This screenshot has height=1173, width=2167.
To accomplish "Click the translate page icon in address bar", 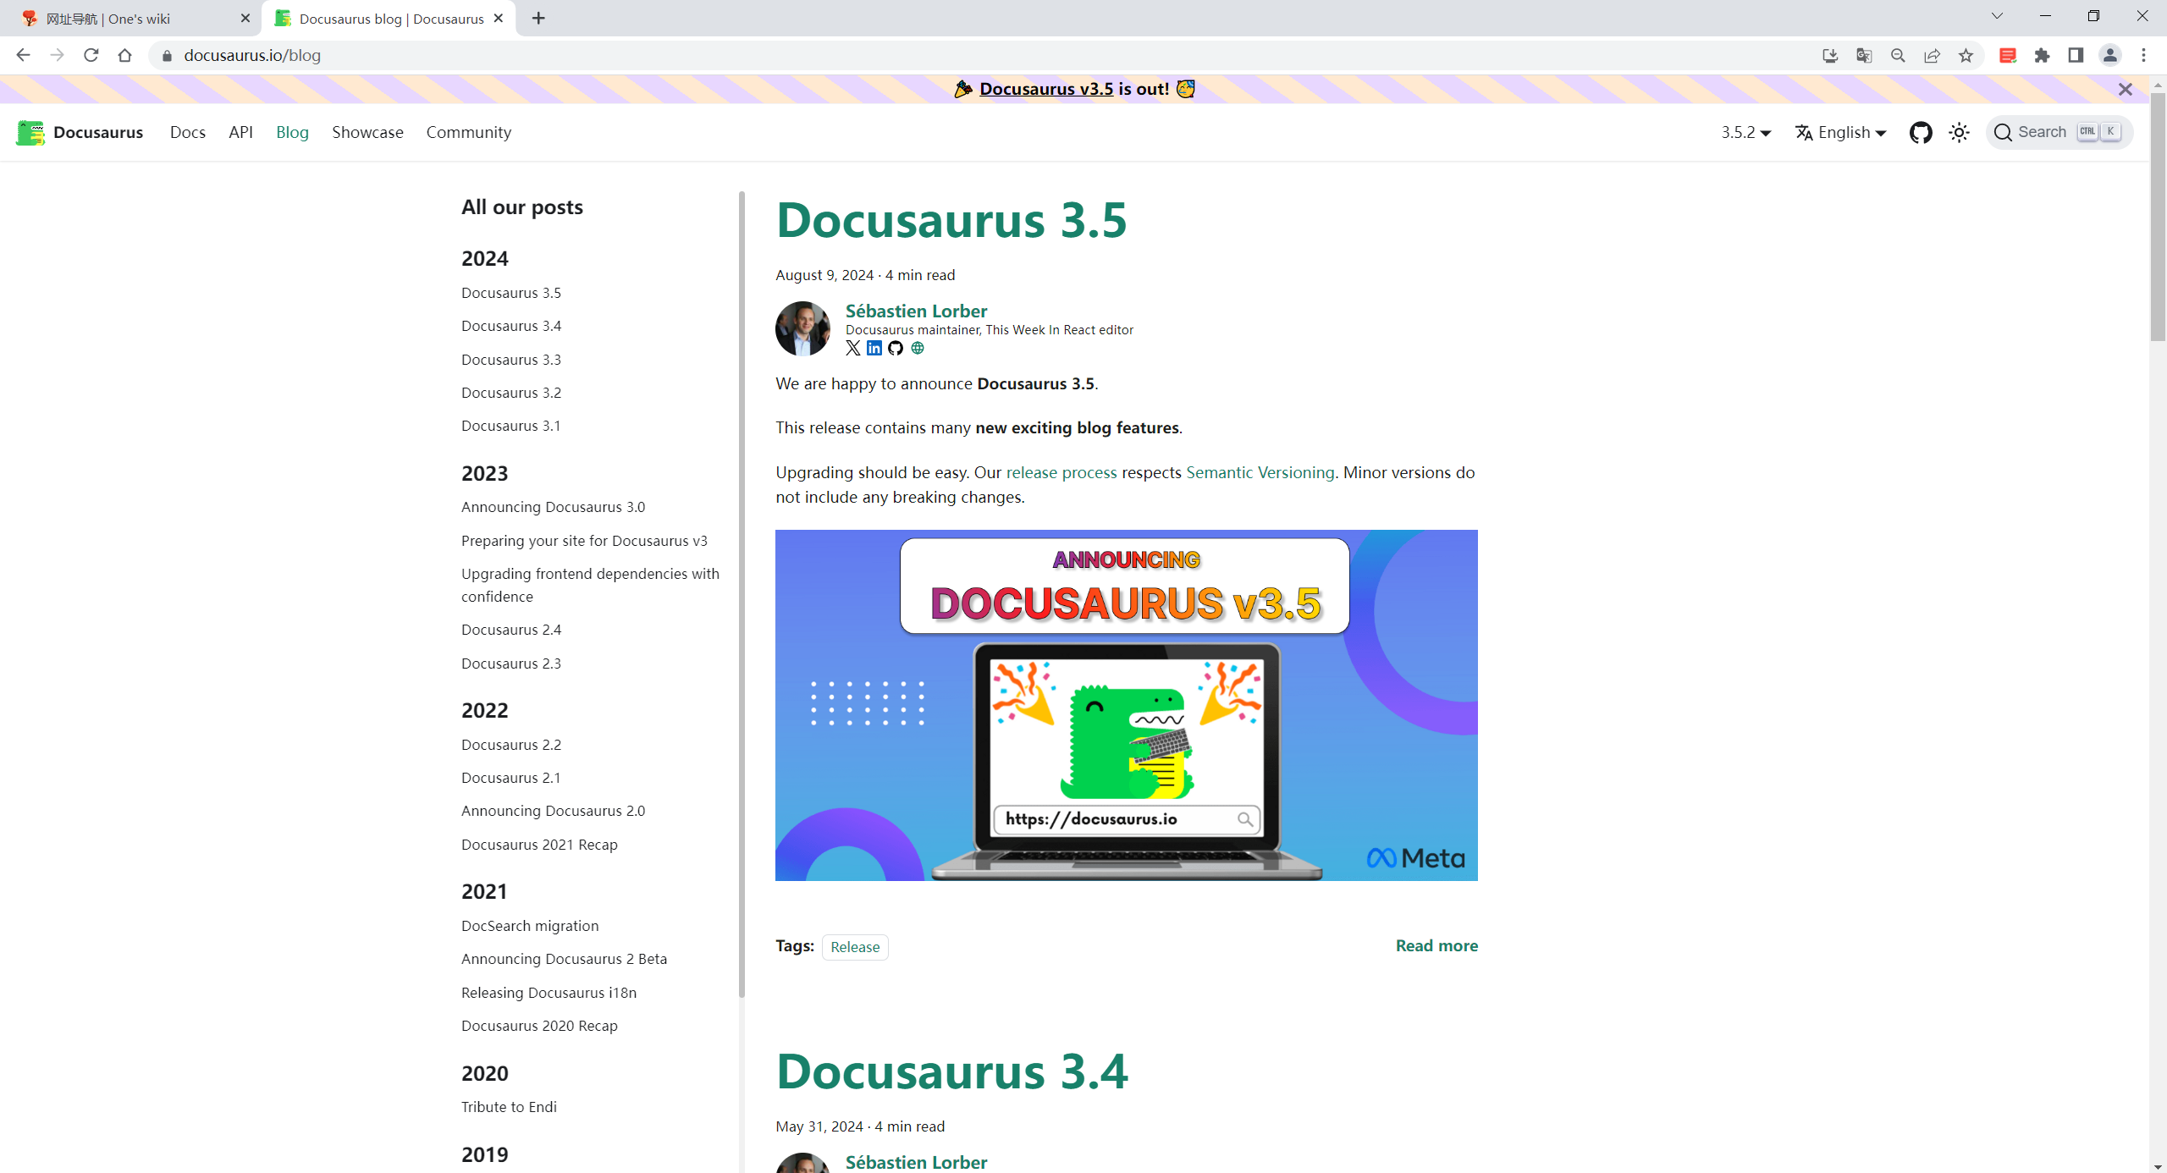I will tap(1864, 55).
